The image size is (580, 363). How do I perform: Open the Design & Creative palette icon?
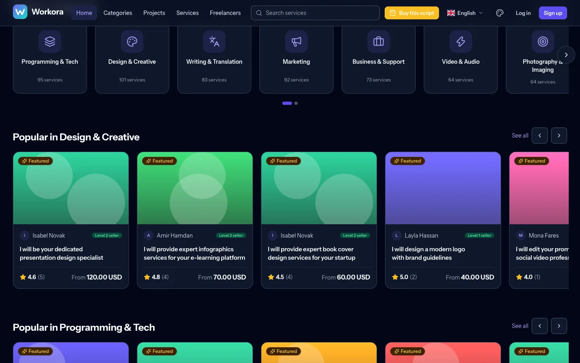132,42
